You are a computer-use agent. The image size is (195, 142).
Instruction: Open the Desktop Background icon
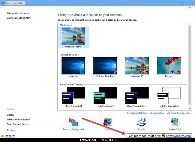coord(73,122)
